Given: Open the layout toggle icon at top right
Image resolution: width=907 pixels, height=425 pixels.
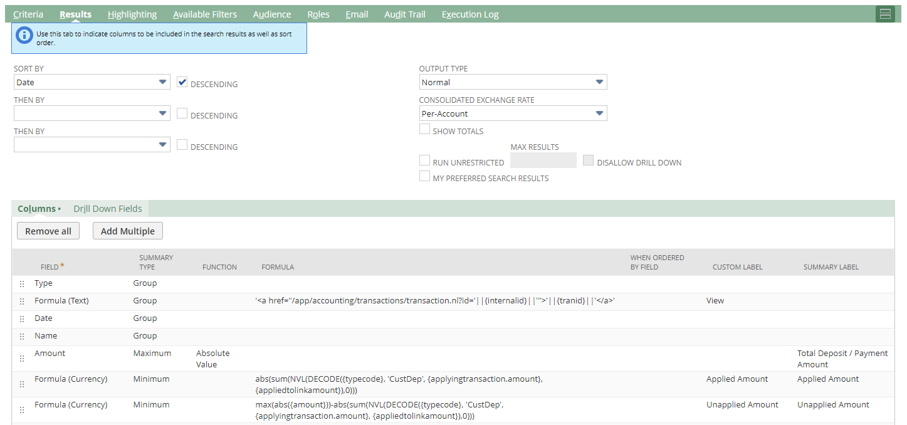Looking at the screenshot, I should [x=885, y=14].
